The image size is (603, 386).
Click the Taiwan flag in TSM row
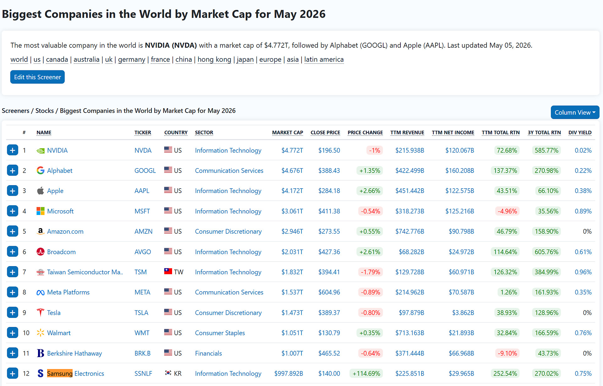[x=168, y=271]
